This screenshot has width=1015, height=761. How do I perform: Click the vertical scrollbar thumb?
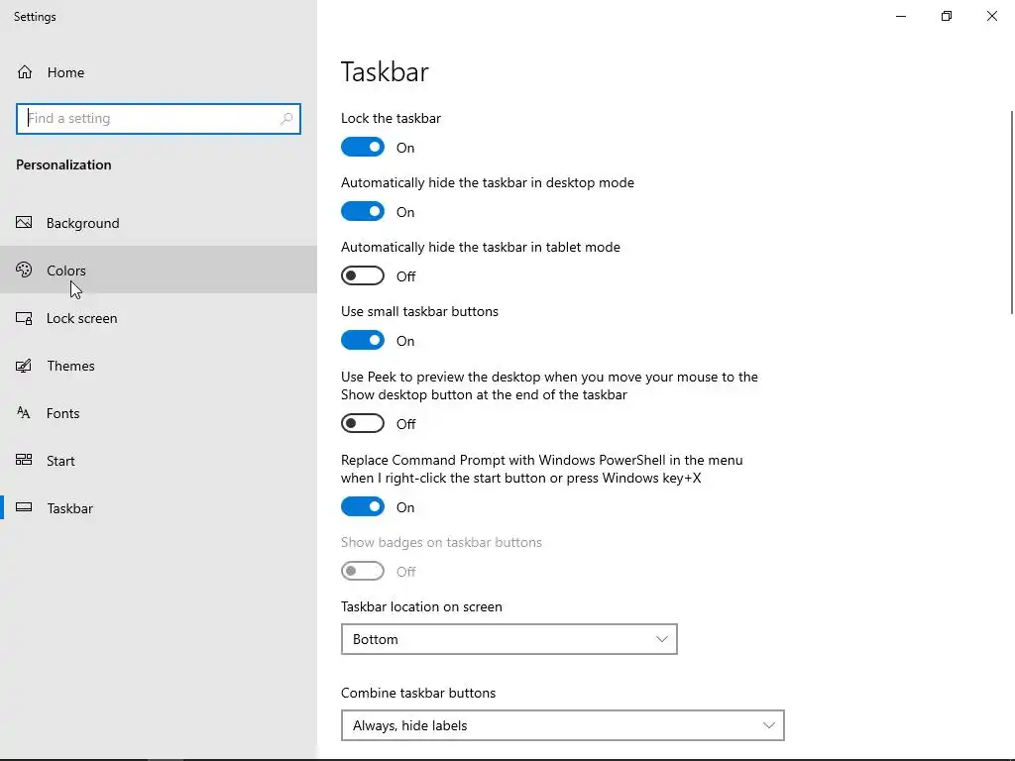click(x=1011, y=213)
